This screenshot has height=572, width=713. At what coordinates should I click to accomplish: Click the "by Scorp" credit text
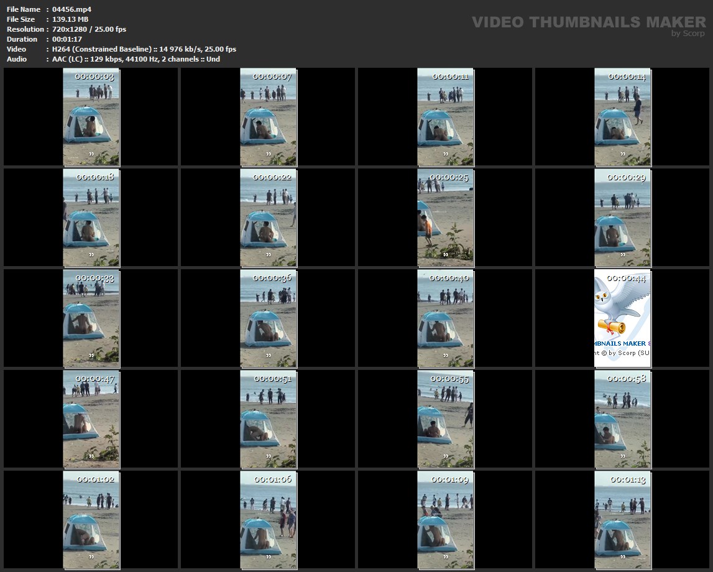tap(688, 34)
